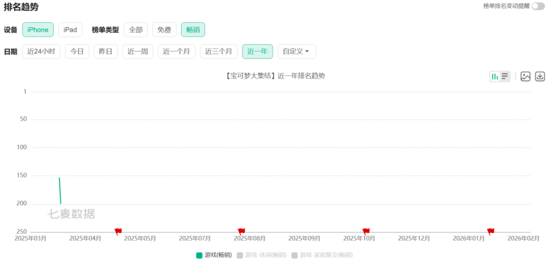This screenshot has height=267, width=550.
Task: Choose the 近一周 date range
Action: [137, 52]
